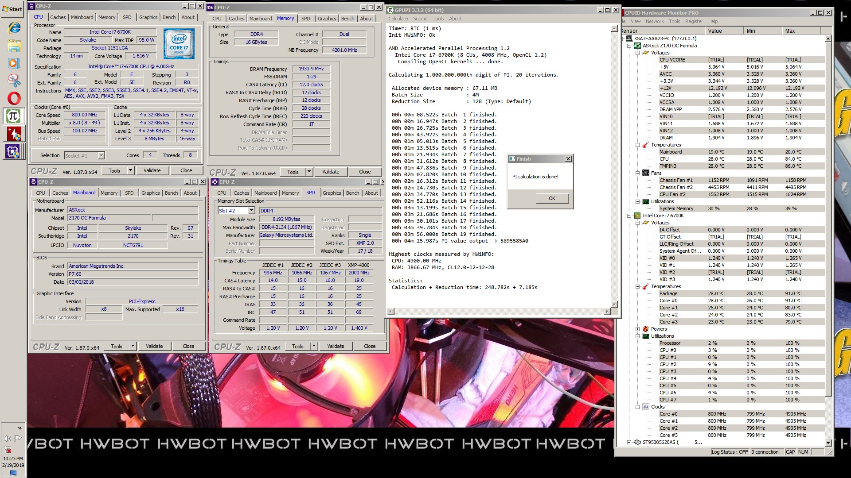Open Graphics tab in CPU-Z Memory window

(x=327, y=19)
